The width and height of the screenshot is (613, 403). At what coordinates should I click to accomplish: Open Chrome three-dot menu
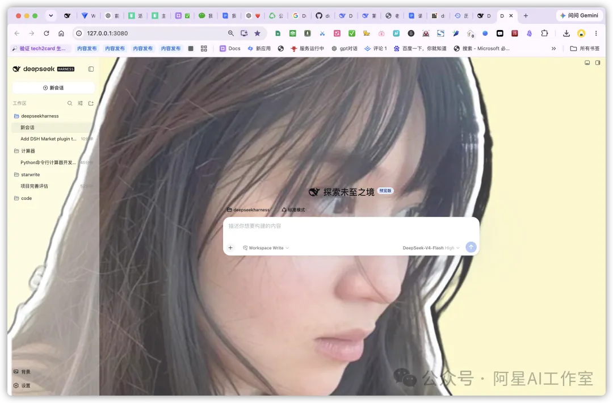click(596, 33)
